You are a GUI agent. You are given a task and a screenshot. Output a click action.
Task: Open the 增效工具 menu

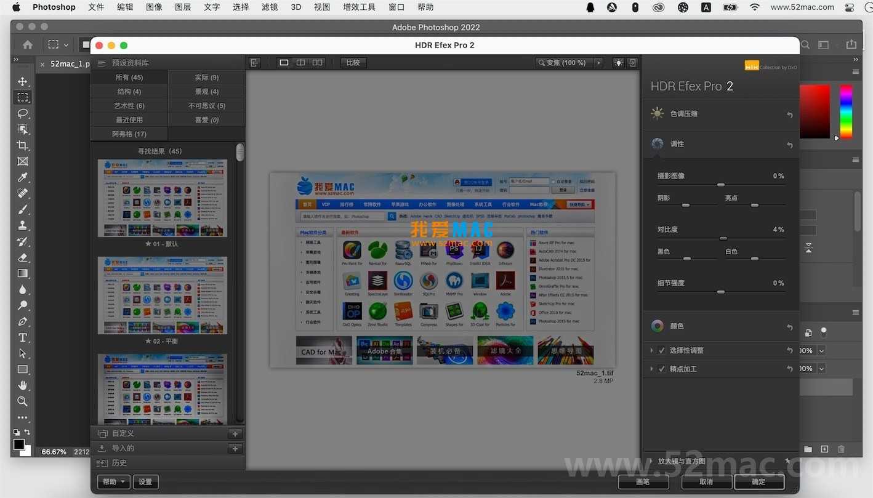coord(359,7)
